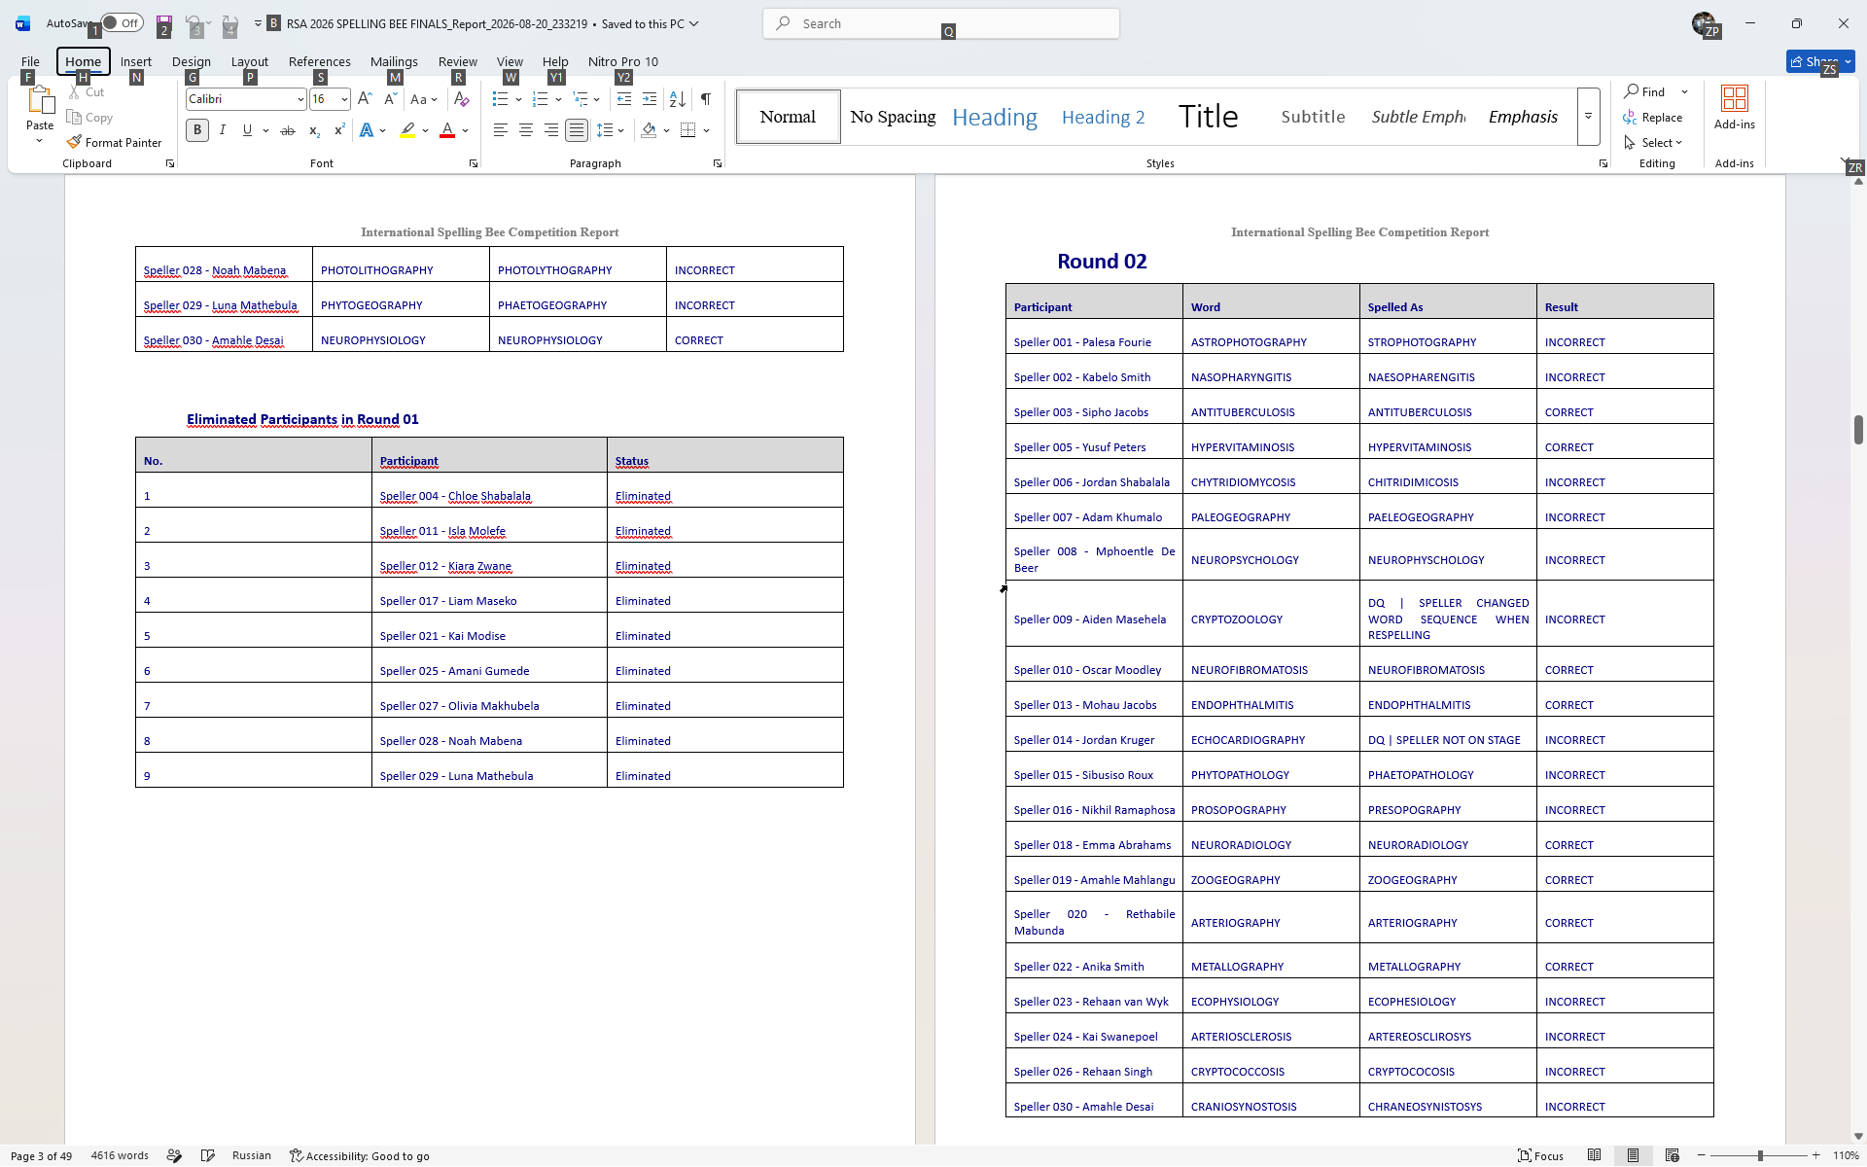Apply the Normal style
Screen dimensions: 1867x1167
tap(789, 117)
